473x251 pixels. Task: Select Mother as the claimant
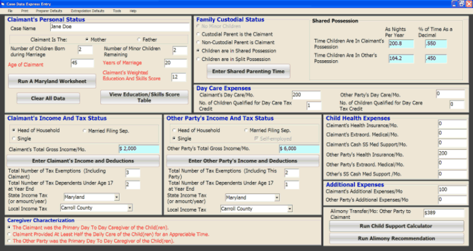click(87, 39)
